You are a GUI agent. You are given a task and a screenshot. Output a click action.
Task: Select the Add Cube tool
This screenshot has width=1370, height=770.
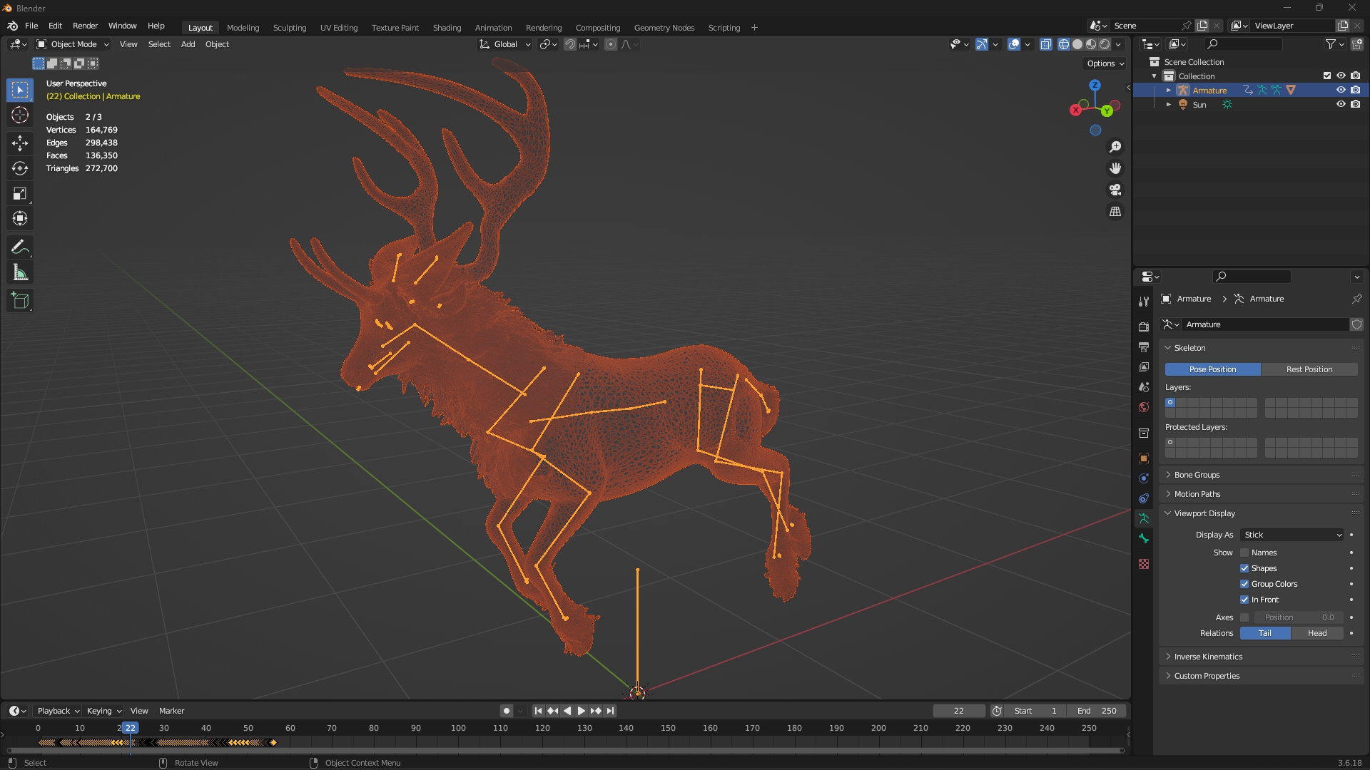tap(20, 301)
